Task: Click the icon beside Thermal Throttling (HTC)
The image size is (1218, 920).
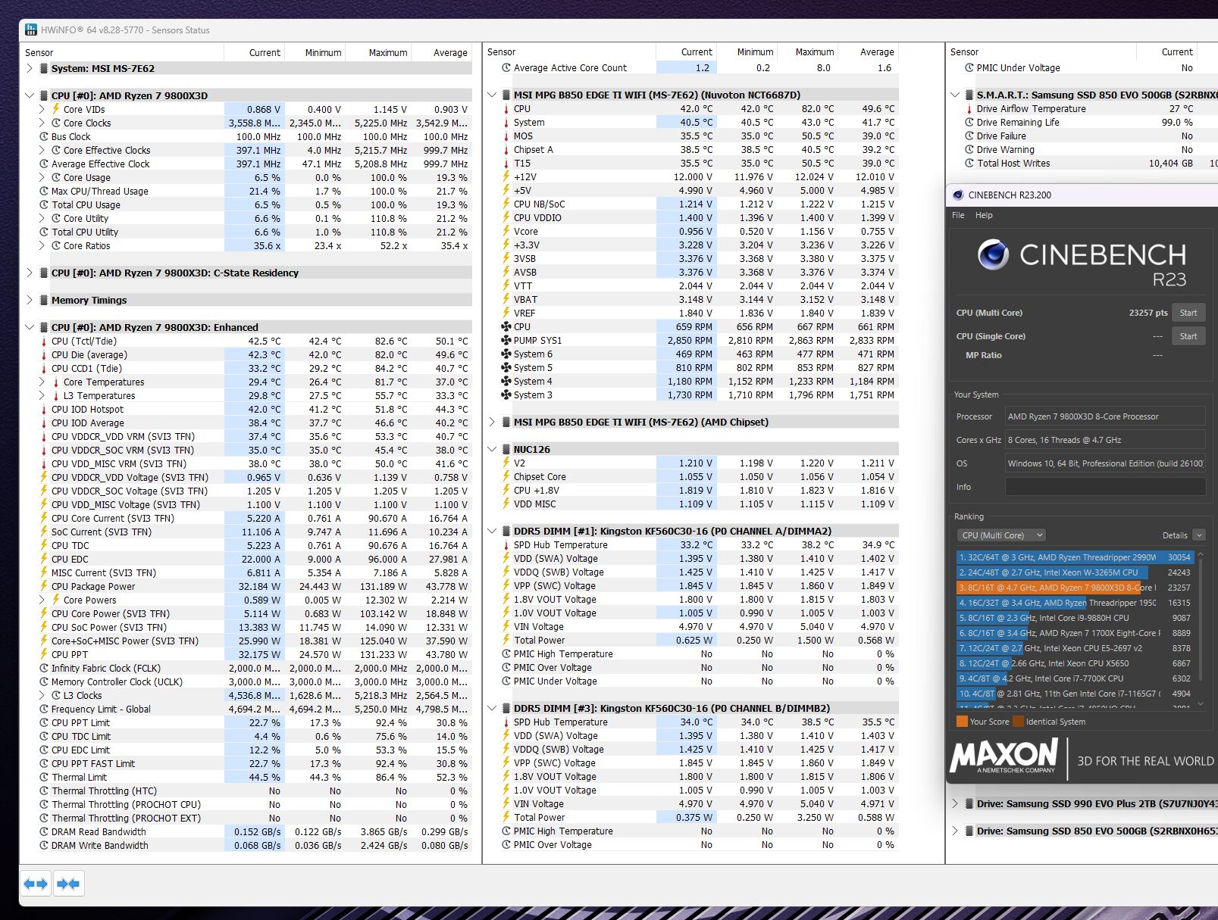Action: point(44,791)
